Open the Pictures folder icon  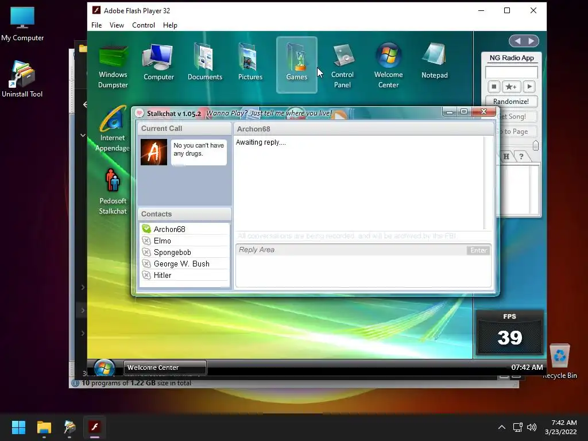250,62
